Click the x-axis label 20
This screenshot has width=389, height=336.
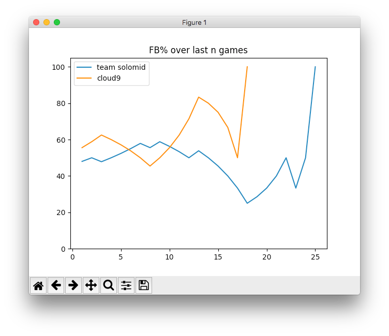pyautogui.click(x=267, y=257)
